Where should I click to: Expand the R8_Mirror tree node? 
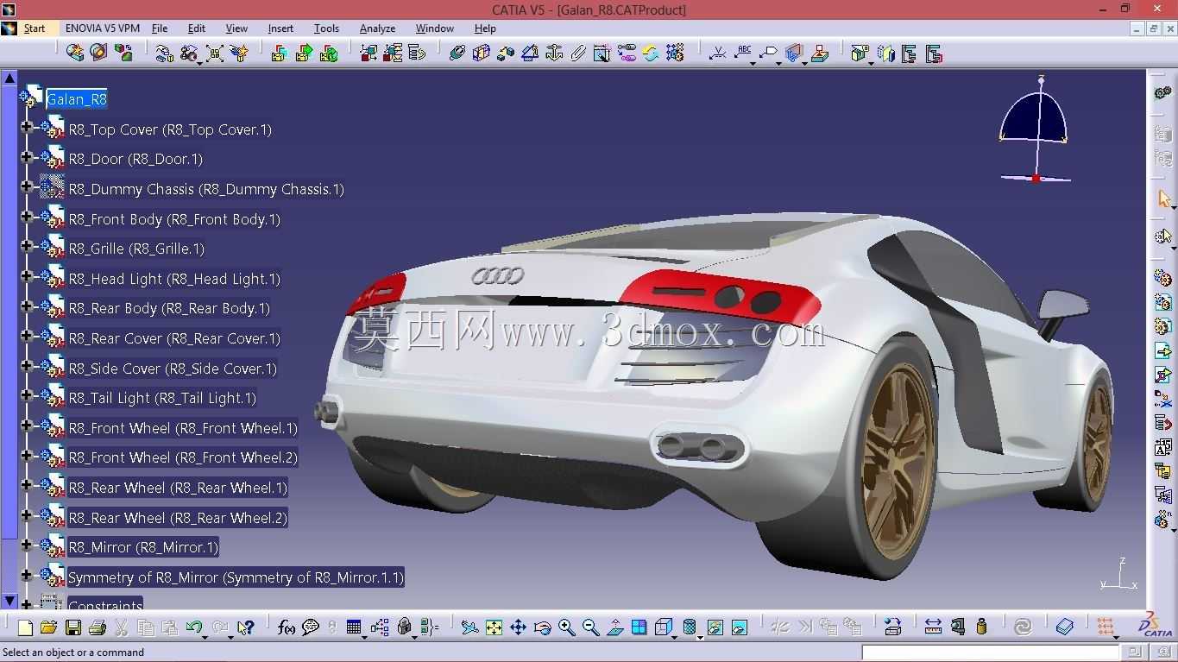(27, 545)
